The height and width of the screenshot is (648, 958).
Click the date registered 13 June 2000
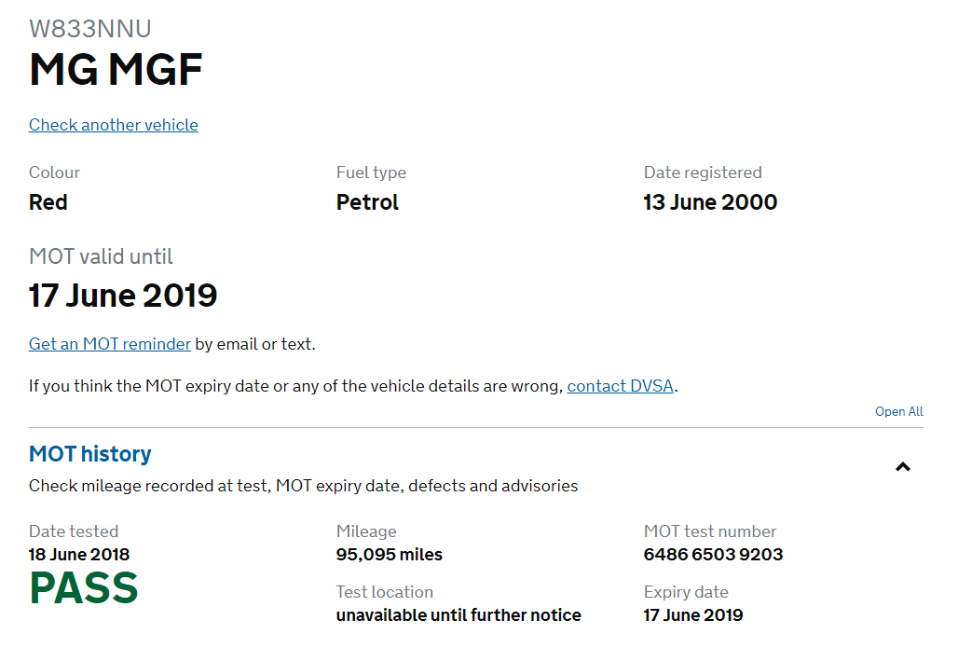point(710,202)
